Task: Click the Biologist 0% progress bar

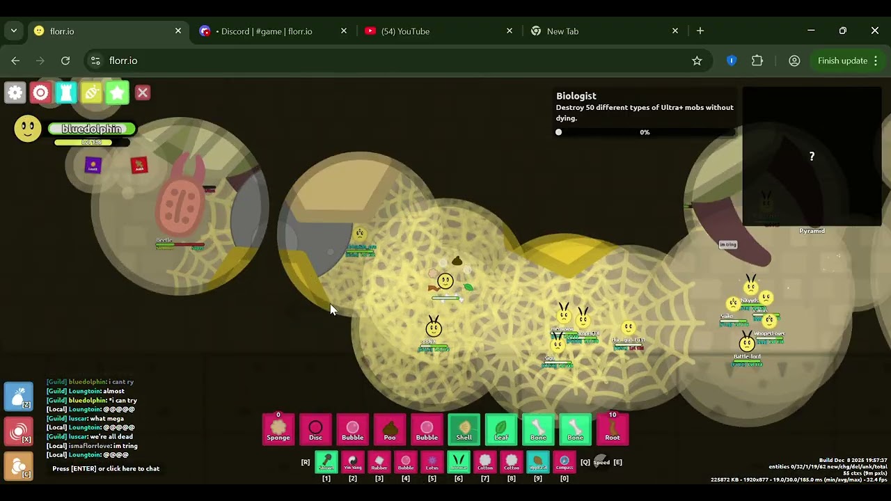Action: point(645,132)
